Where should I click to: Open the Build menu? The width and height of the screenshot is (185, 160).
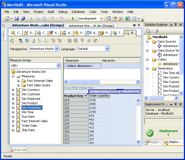pyautogui.click(x=51, y=12)
